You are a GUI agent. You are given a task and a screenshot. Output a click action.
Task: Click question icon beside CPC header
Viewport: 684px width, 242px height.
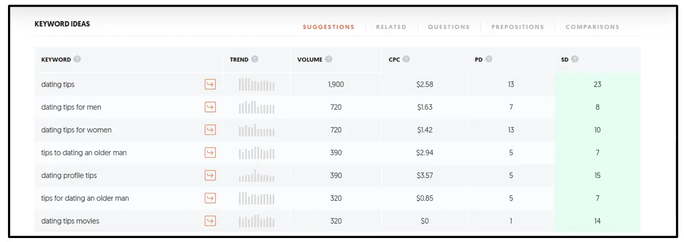pos(407,59)
